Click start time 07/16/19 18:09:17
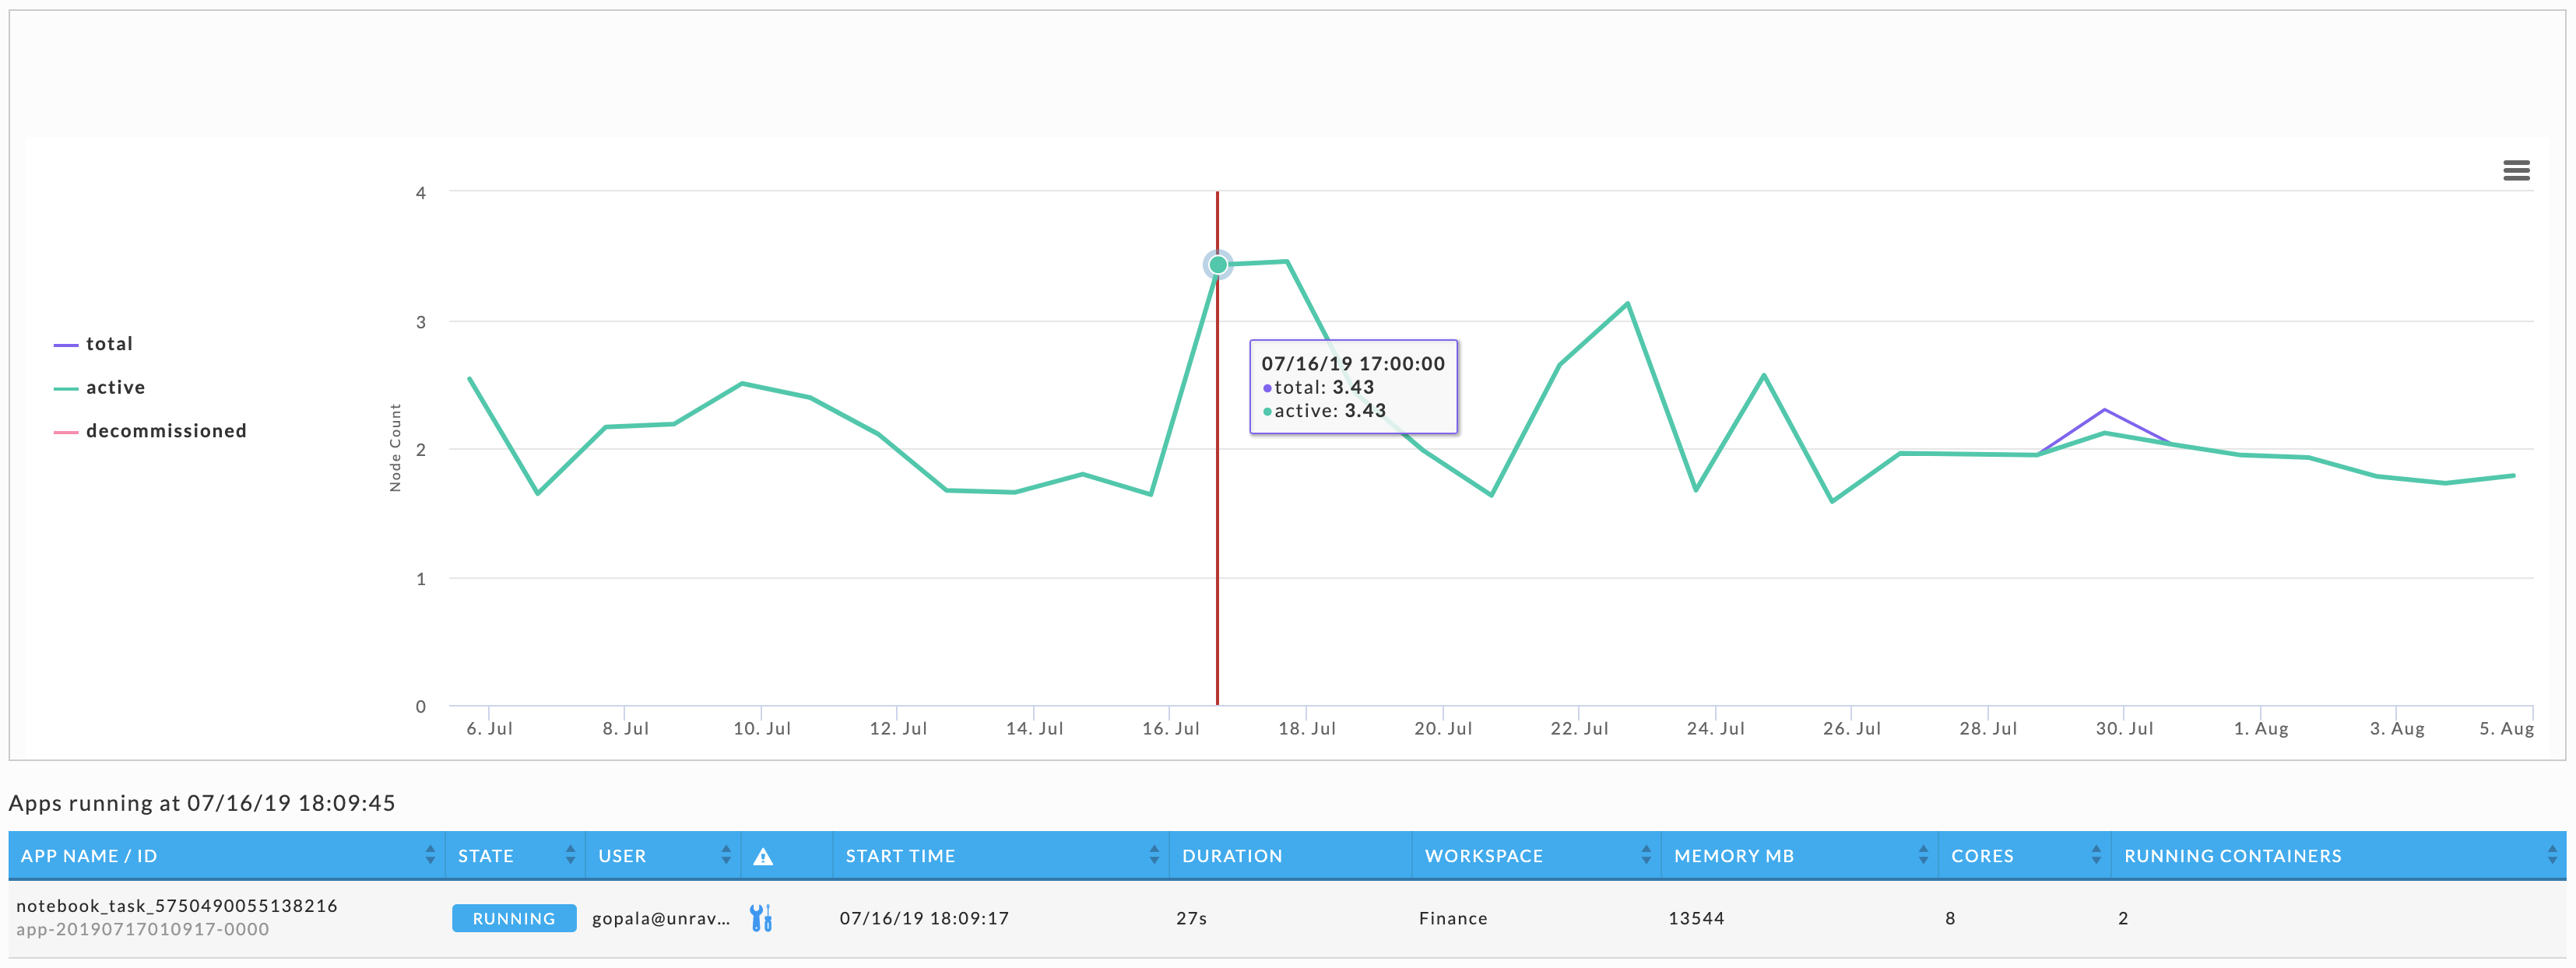The image size is (2576, 968). (924, 918)
